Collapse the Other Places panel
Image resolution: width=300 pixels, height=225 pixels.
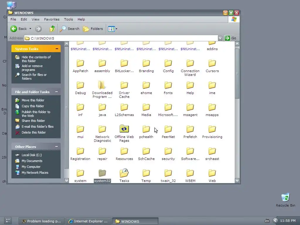(57, 146)
